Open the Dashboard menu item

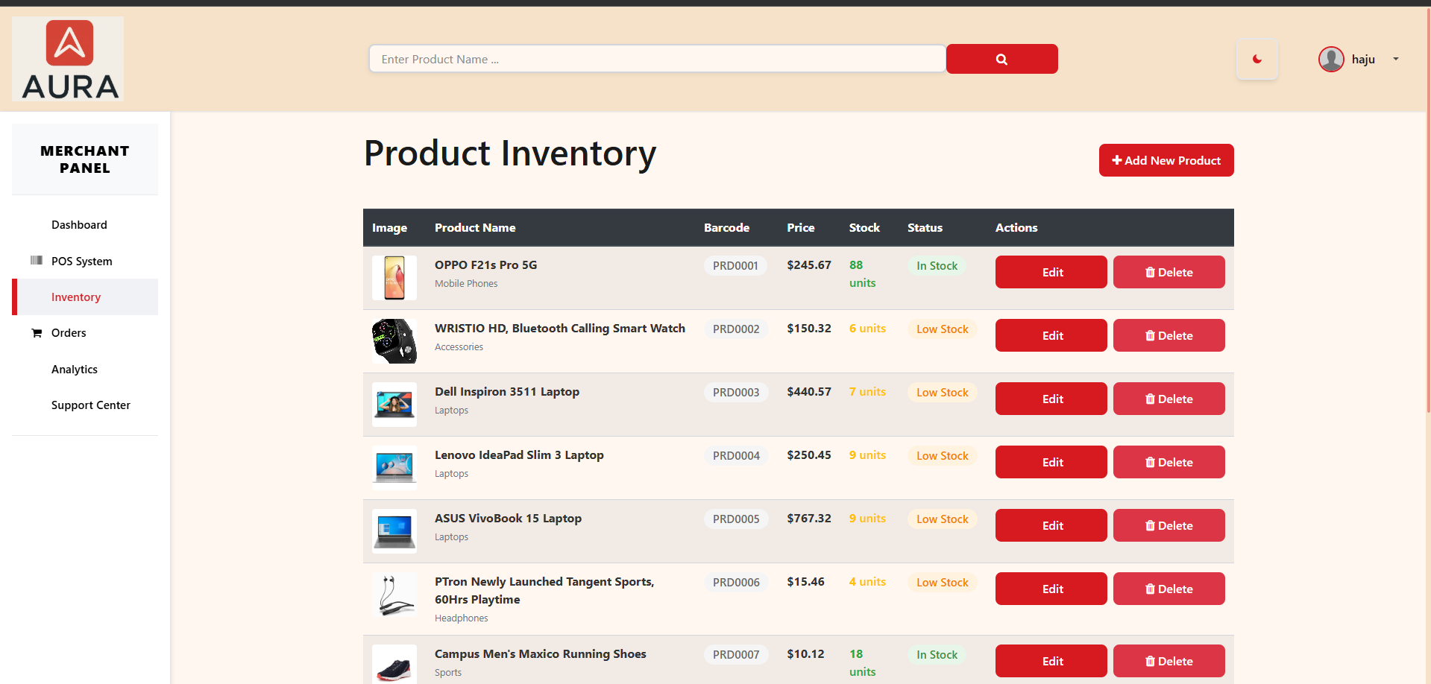(x=79, y=225)
